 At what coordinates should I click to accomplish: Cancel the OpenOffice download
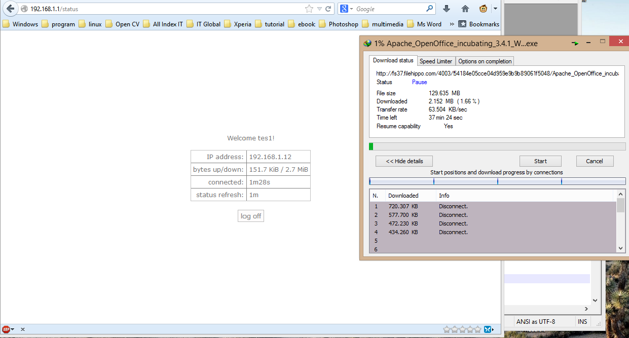point(595,161)
